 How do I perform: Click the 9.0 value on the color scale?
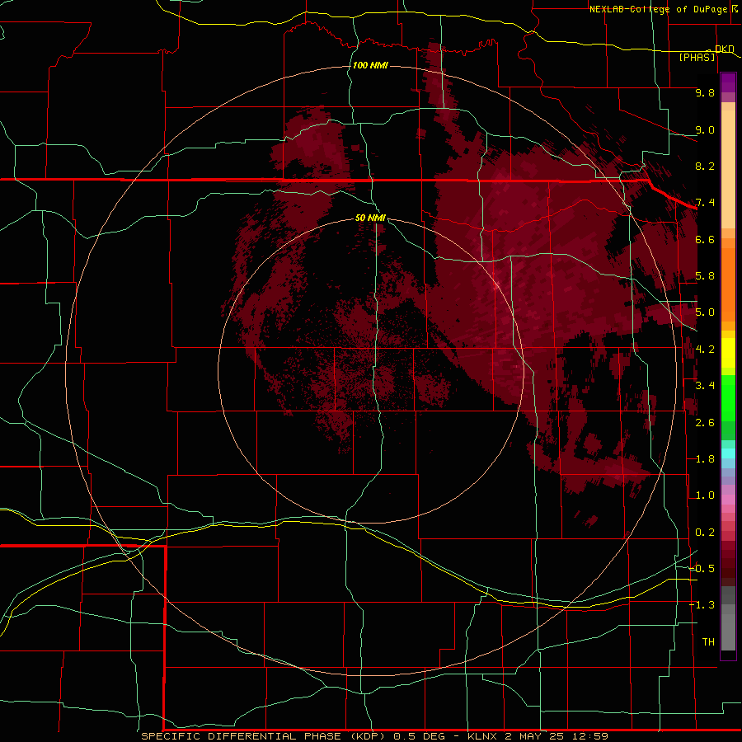(705, 129)
